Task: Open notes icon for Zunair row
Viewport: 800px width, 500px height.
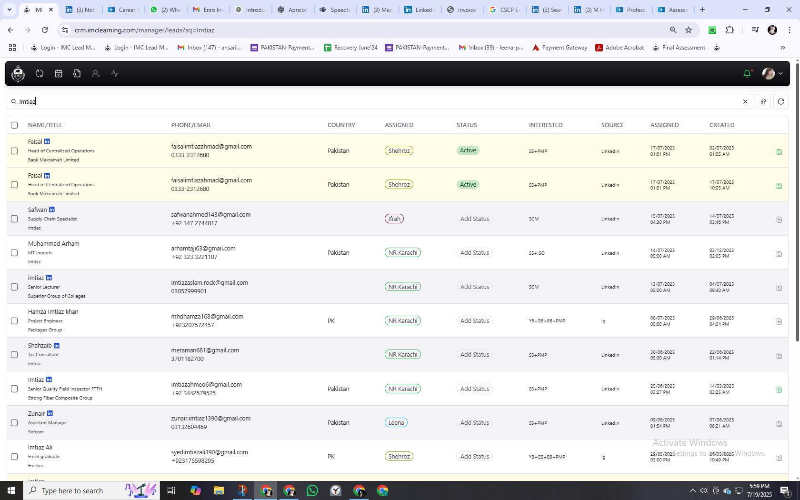Action: (779, 424)
